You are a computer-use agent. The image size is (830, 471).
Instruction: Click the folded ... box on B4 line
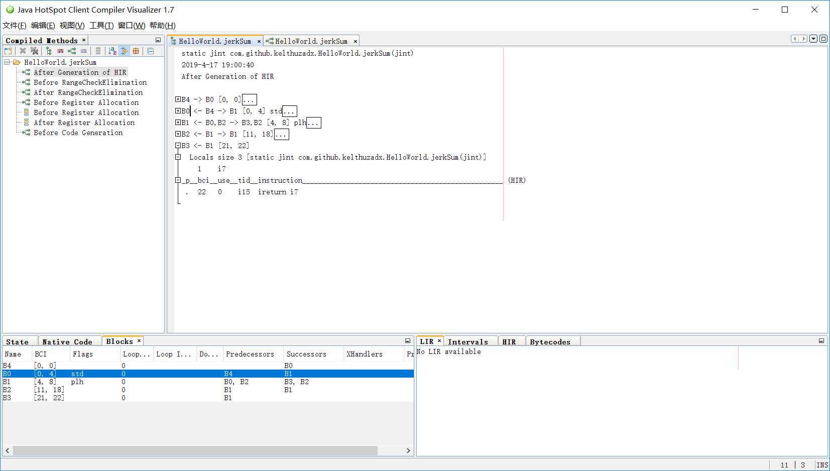tap(250, 99)
